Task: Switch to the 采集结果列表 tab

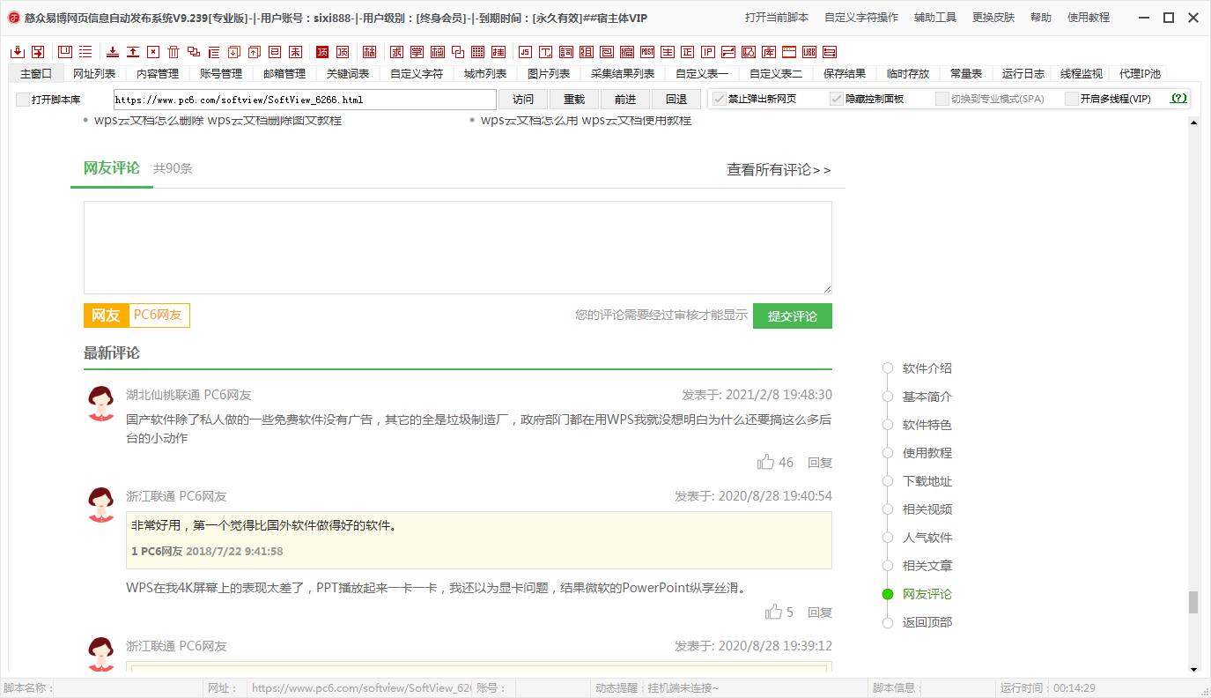Action: 623,74
